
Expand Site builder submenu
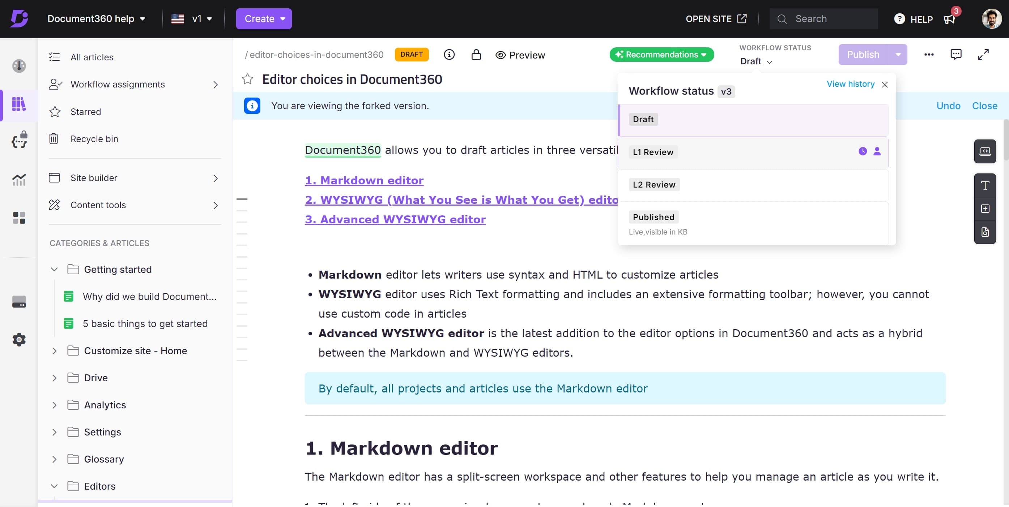click(x=216, y=179)
